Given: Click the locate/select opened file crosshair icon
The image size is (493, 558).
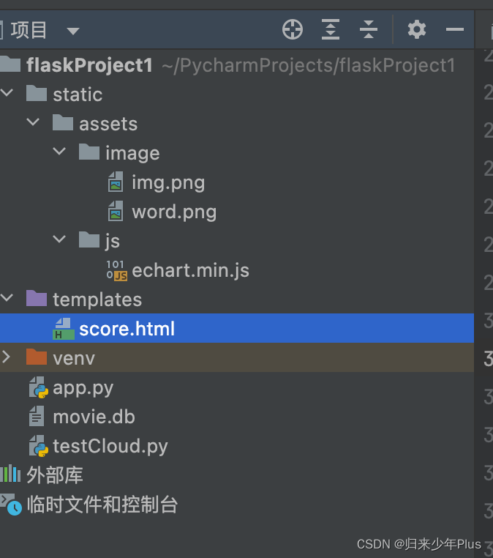Looking at the screenshot, I should point(293,29).
